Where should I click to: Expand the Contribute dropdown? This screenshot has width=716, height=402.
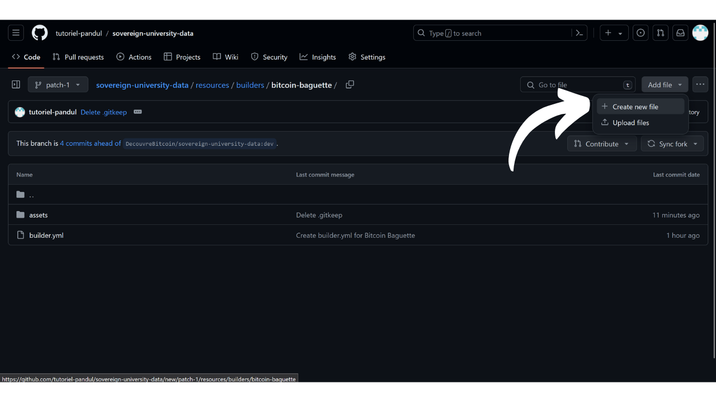point(601,143)
